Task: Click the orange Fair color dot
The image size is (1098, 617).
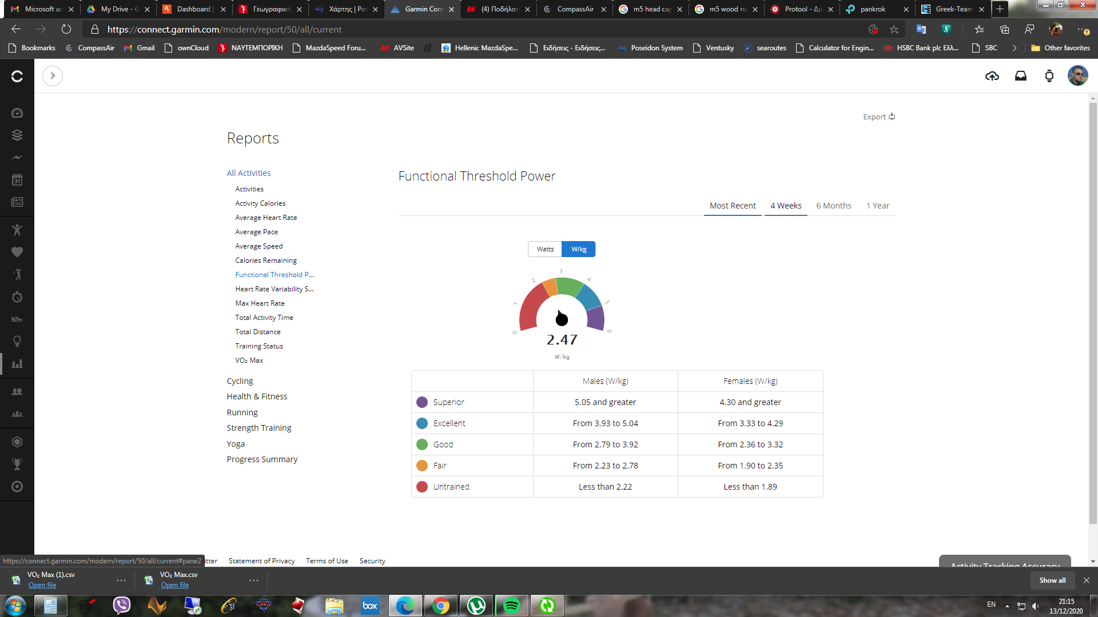Action: pyautogui.click(x=422, y=466)
